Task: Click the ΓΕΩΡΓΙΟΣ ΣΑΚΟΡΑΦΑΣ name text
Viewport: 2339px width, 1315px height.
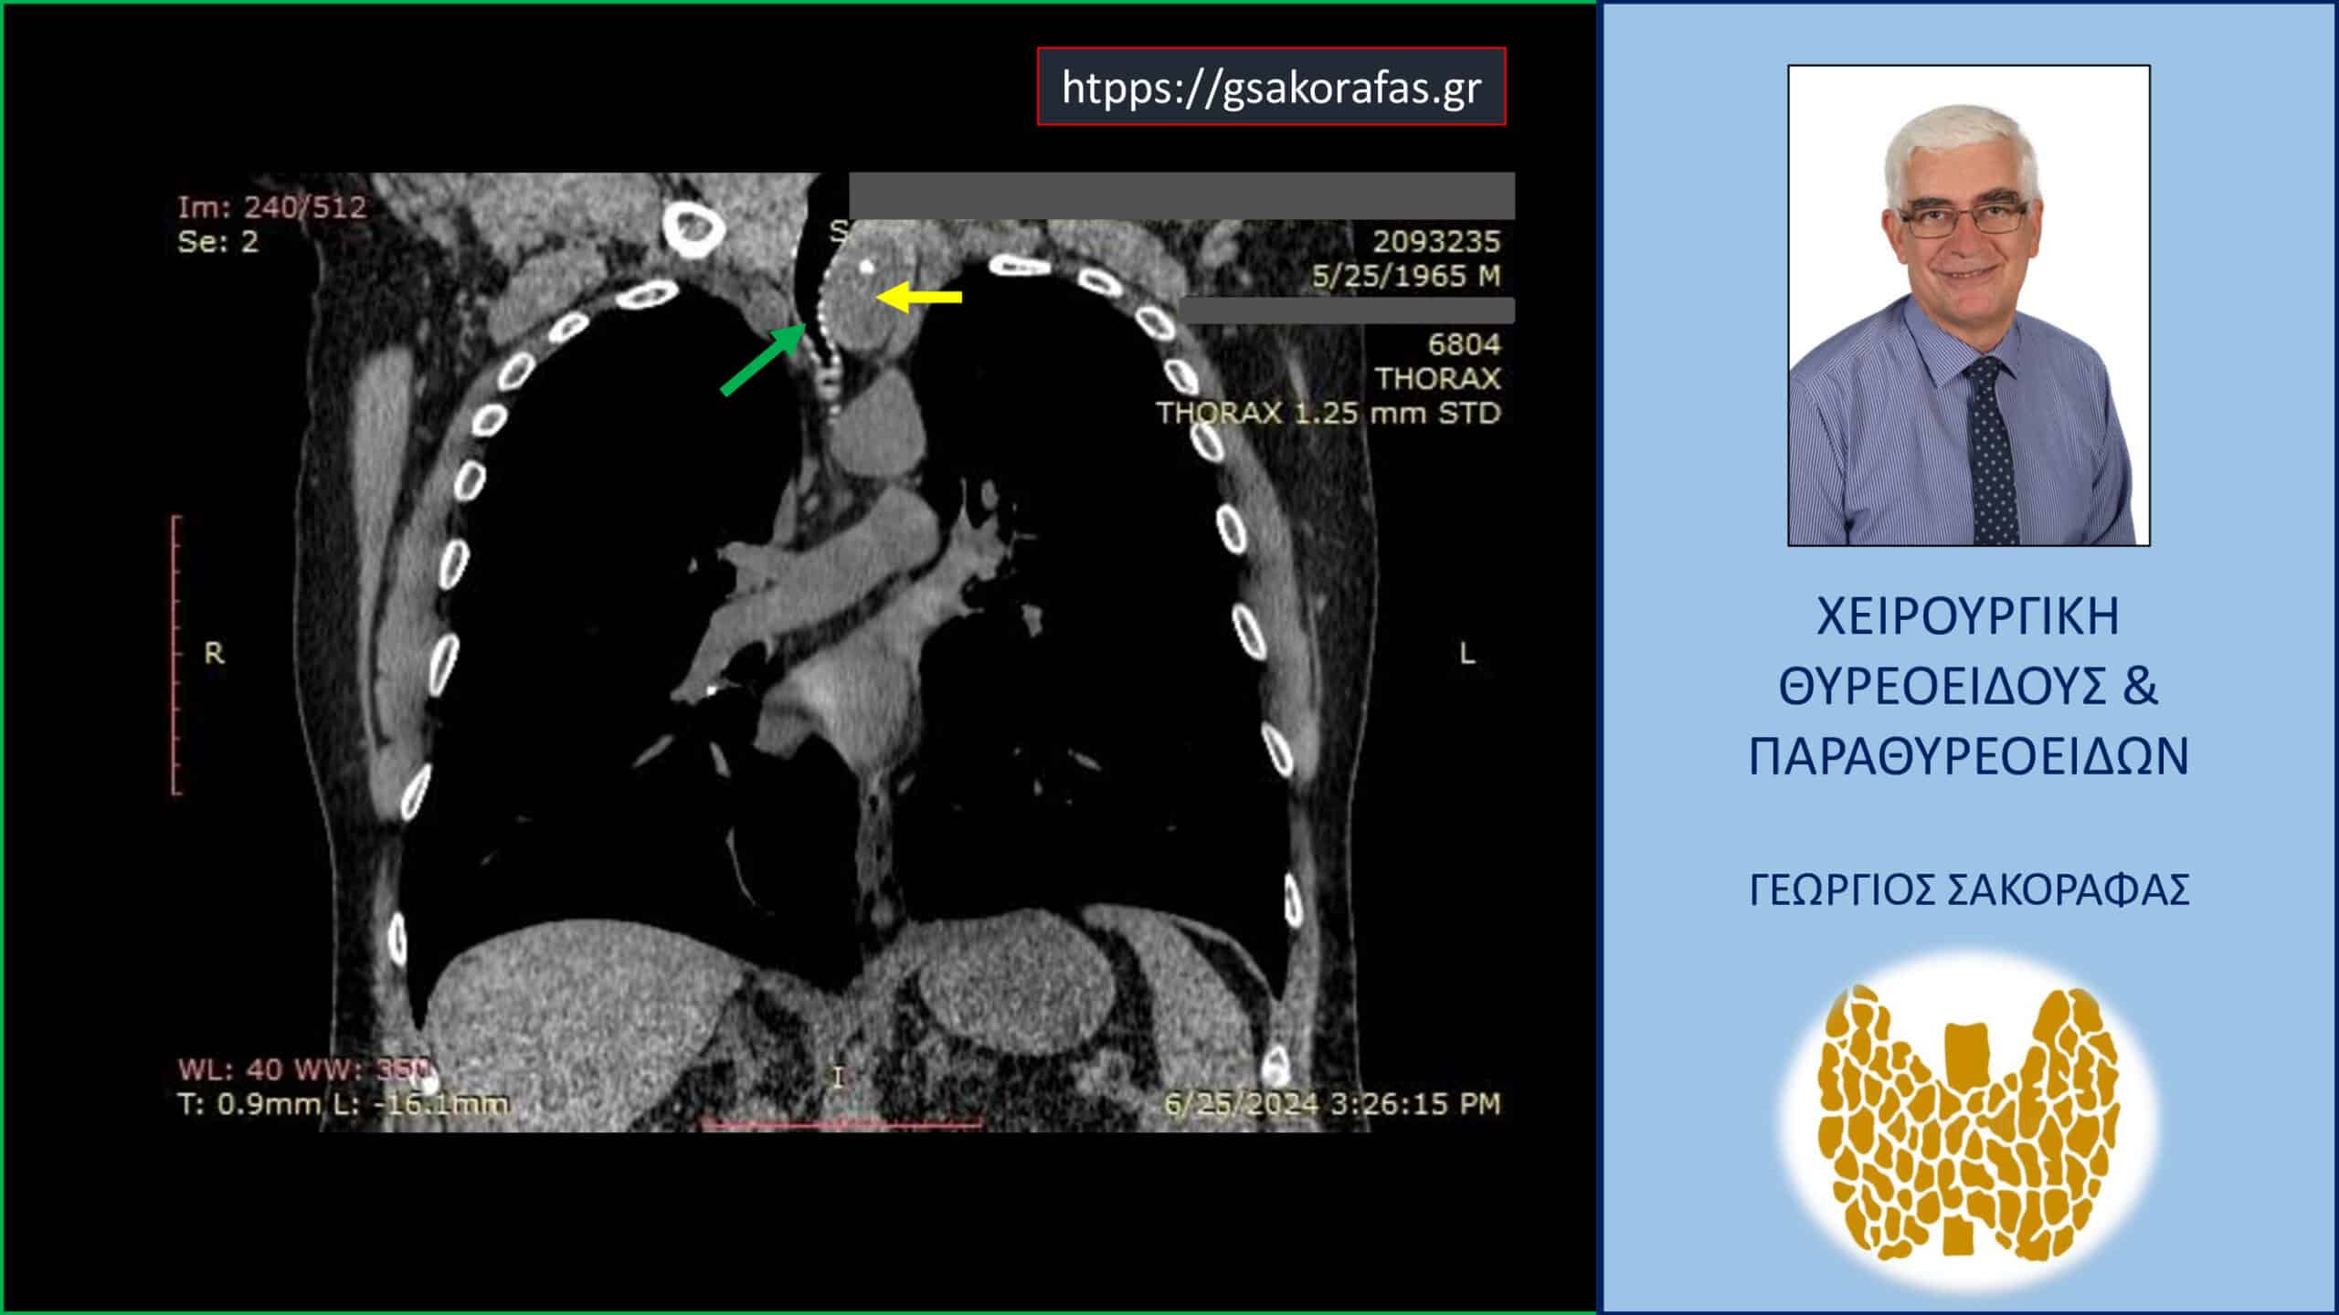Action: (1969, 889)
